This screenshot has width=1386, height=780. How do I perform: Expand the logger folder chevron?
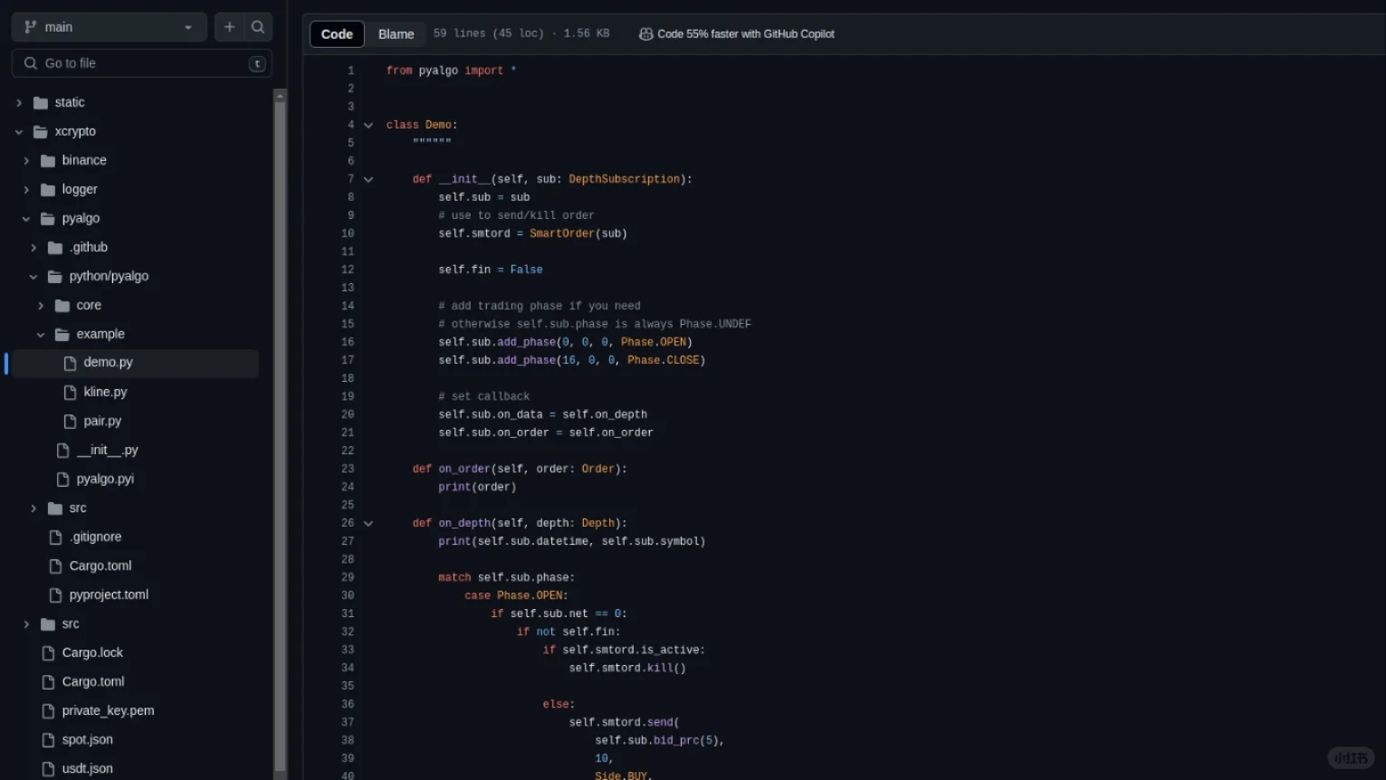tap(26, 189)
